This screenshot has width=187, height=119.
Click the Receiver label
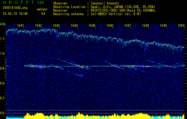pos(60,10)
